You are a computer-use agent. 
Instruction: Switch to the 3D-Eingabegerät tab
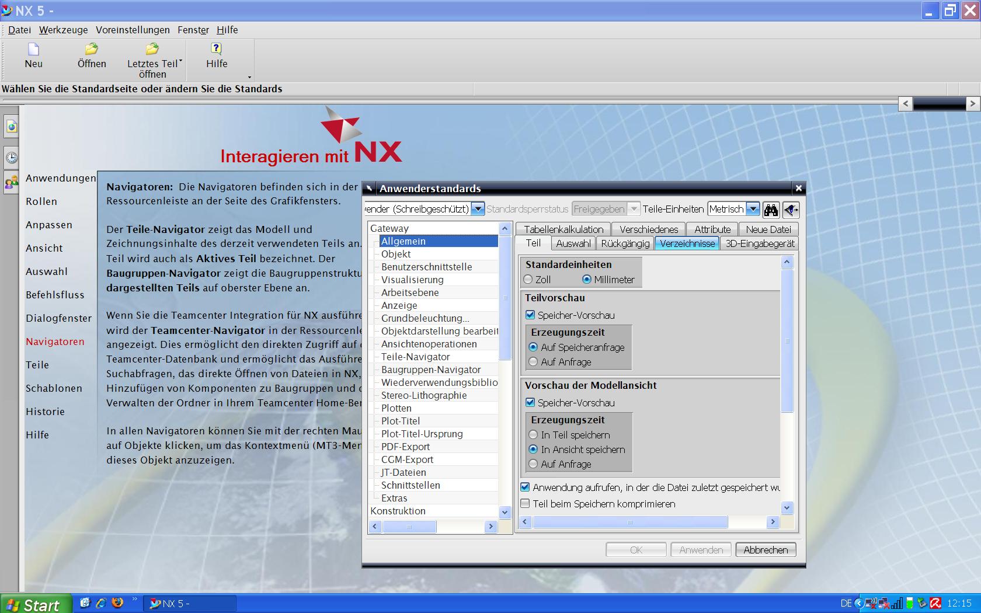click(x=760, y=243)
